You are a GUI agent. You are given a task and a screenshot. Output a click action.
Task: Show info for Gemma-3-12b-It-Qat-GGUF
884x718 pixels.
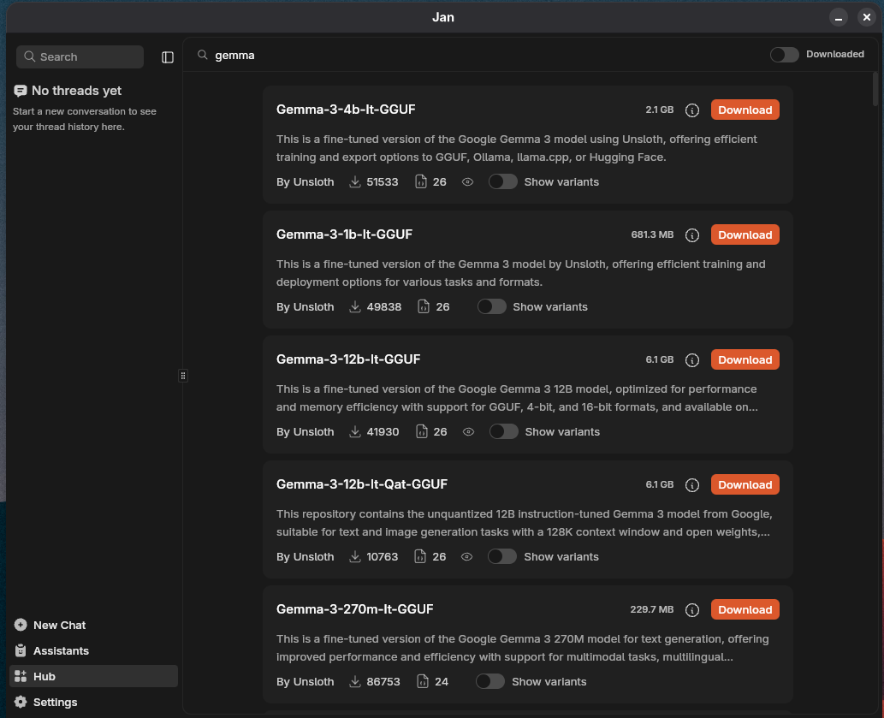click(x=693, y=485)
